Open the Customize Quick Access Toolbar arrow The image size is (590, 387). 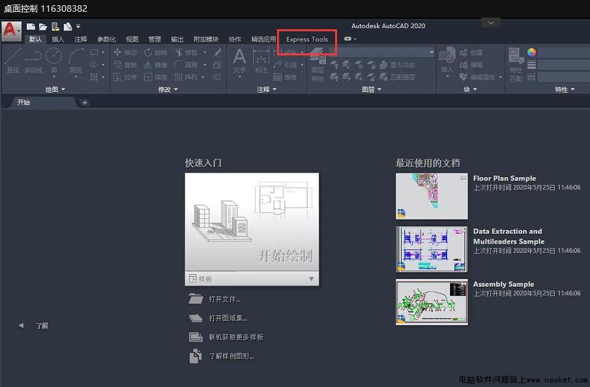point(78,26)
